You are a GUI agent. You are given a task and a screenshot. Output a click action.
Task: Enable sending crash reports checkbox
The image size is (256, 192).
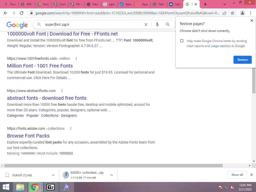(x=182, y=41)
